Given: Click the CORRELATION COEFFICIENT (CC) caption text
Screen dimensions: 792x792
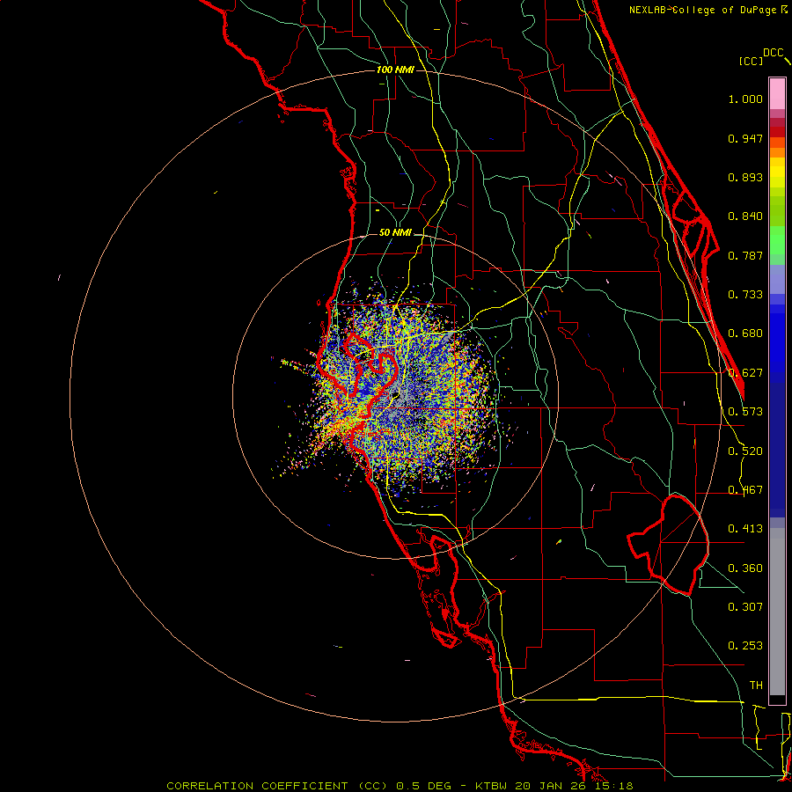Looking at the screenshot, I should (277, 786).
